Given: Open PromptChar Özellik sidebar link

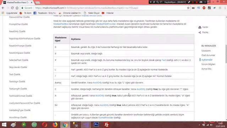Looking at the screenshot, I should 18,24.
